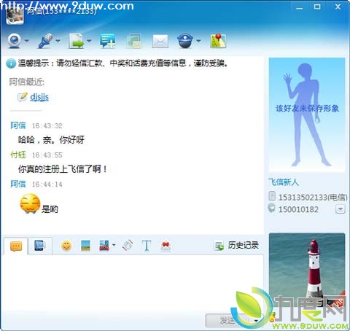Send a window shake nudge
Screen dimensions: 350x331
point(128,246)
